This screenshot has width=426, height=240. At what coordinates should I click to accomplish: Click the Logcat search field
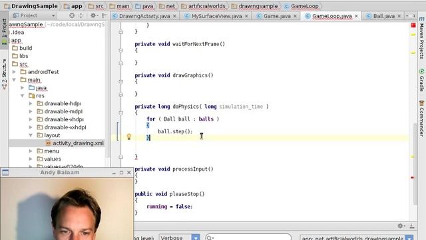248,237
